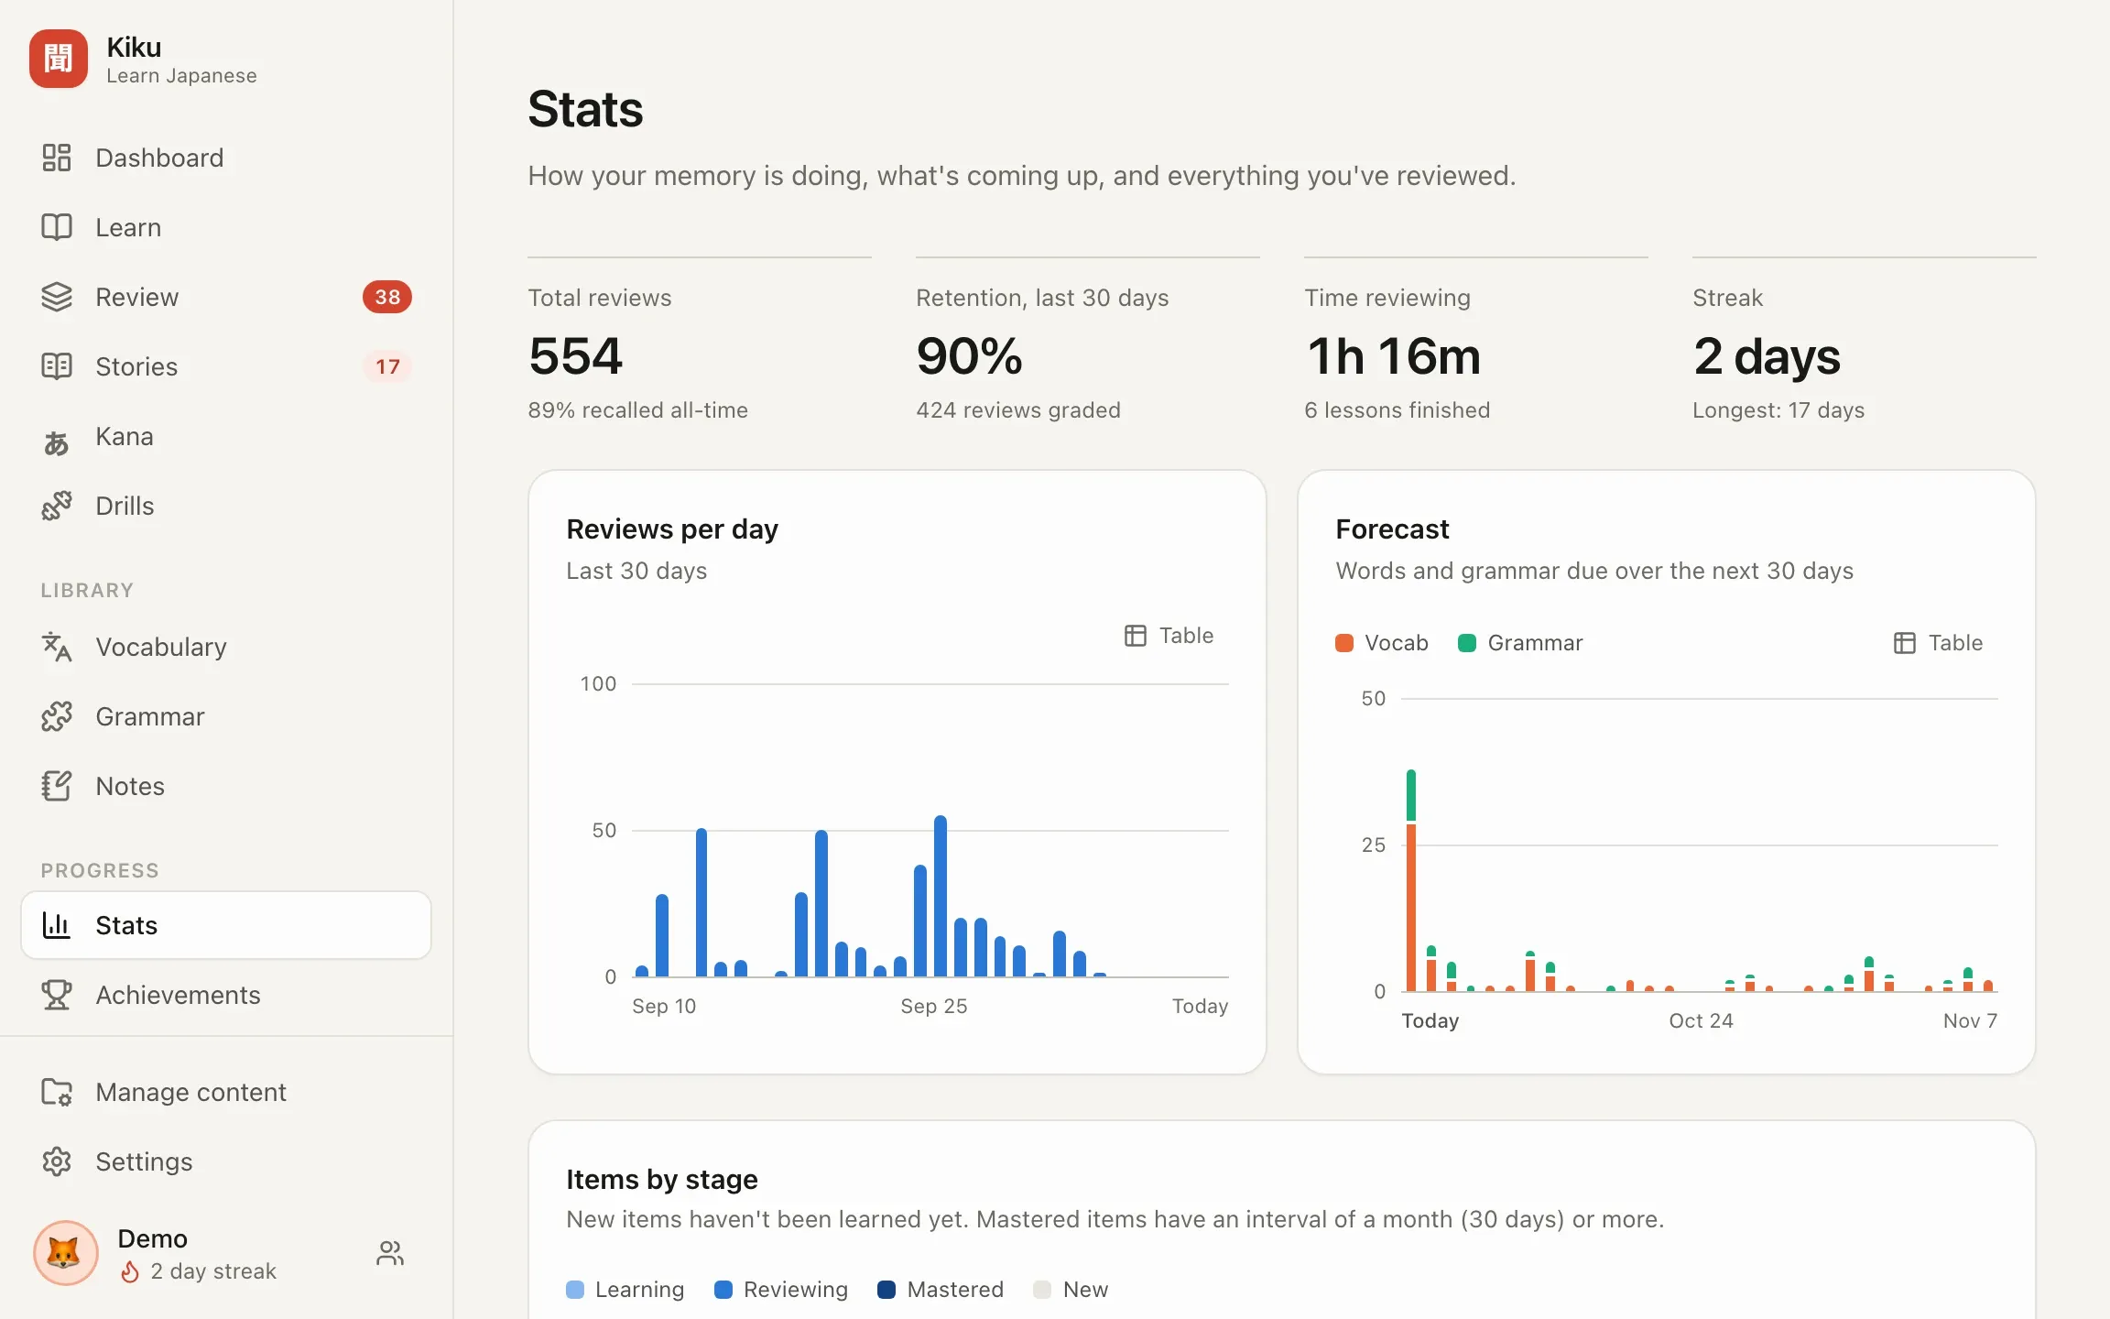The width and height of the screenshot is (2110, 1319).
Task: Click the Learn book icon
Action: (x=57, y=227)
